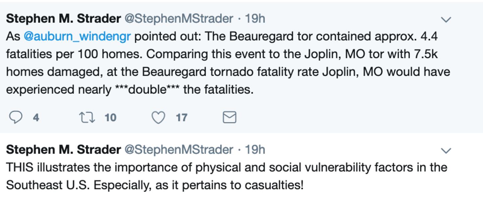Like the tweet with the heart icon
Screen dimensions: 483x204
[x=158, y=117]
